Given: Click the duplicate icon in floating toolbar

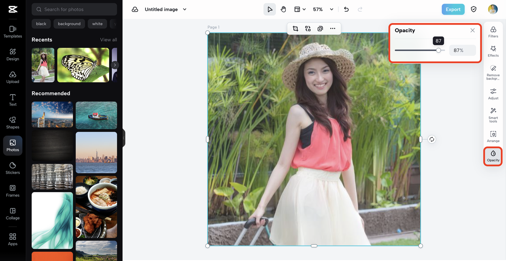Looking at the screenshot, I should (x=320, y=28).
